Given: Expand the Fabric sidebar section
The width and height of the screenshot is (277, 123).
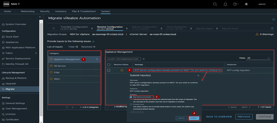Looking at the screenshot, I should coord(36,53).
